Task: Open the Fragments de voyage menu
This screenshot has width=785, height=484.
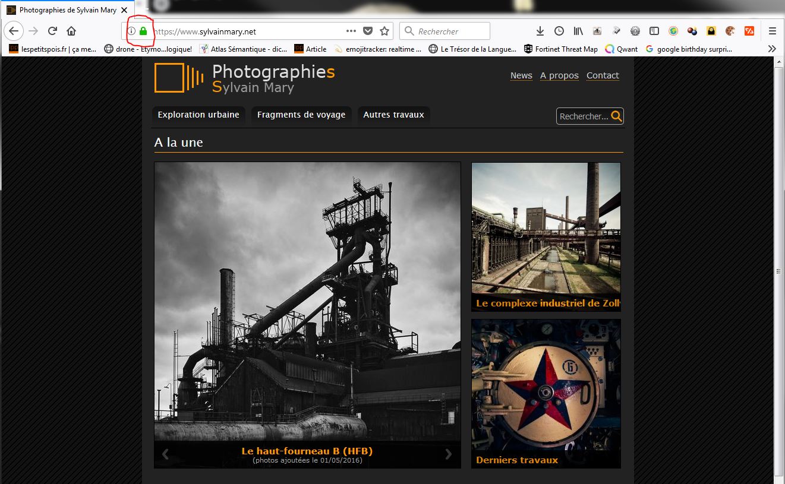Action: point(301,115)
